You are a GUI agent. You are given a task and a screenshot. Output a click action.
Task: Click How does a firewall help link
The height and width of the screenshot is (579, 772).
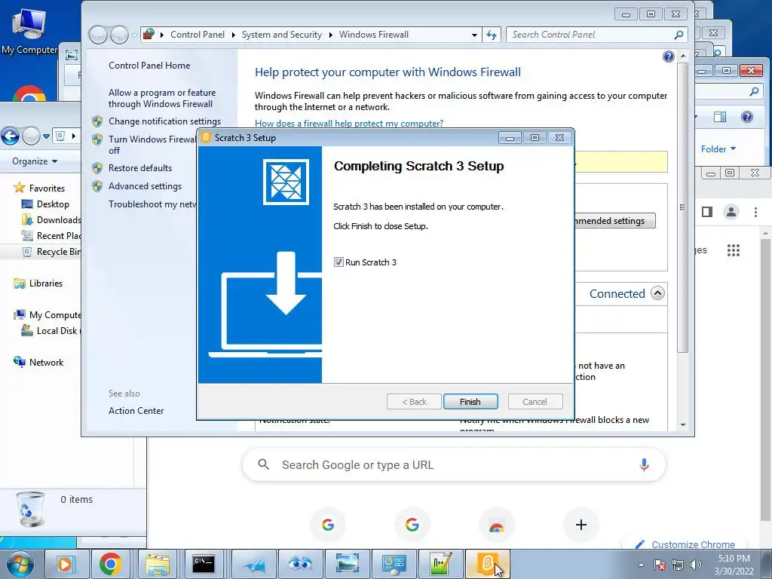point(349,123)
